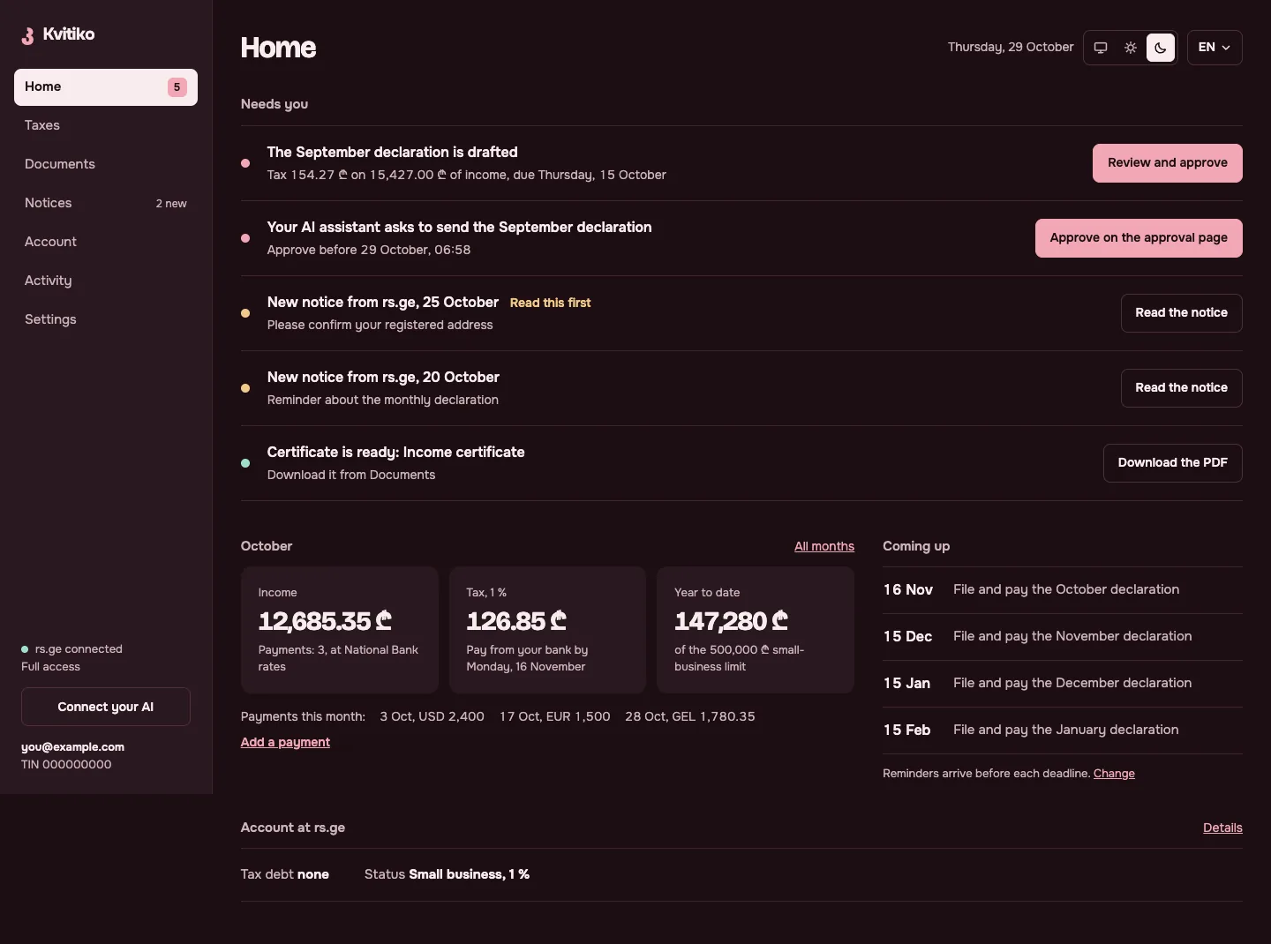Select the Tax 1% card

(x=547, y=630)
